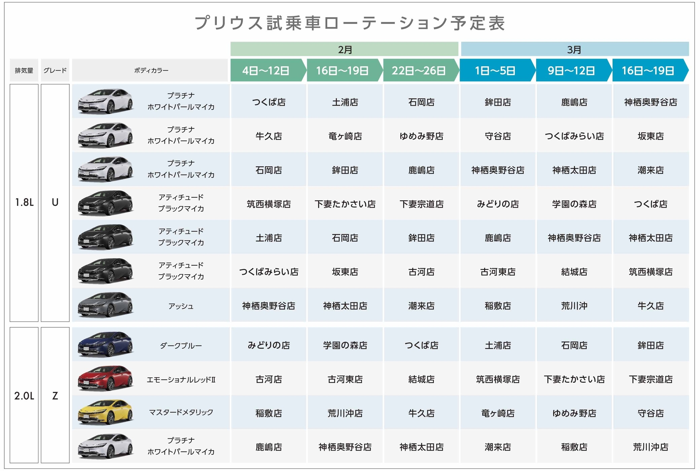Click 鹿嶋店 under 2月 4日〜12日

coord(269,447)
